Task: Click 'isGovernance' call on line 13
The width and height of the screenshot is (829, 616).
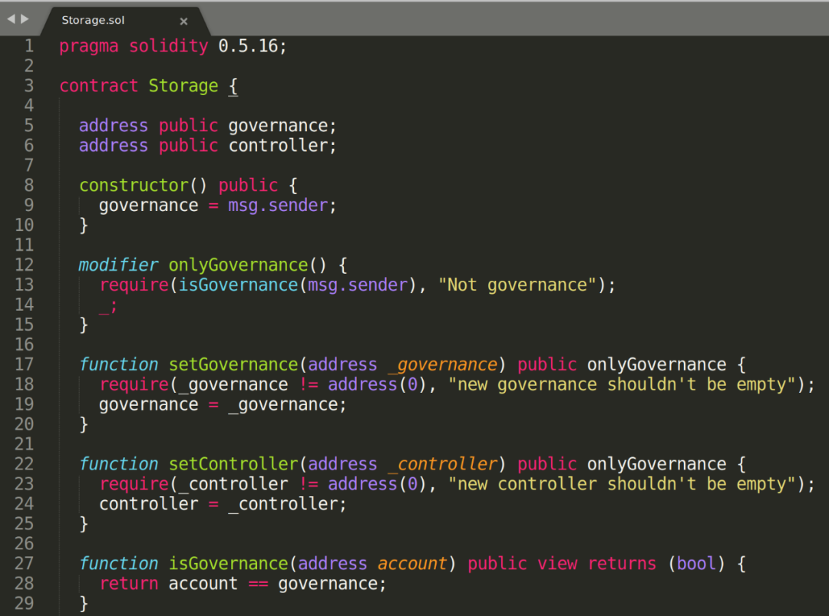Action: [x=238, y=285]
